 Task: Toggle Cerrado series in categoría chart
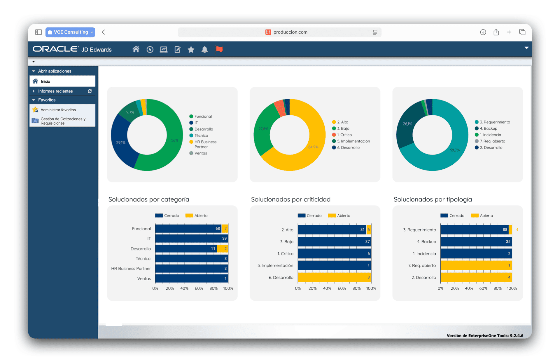(167, 216)
